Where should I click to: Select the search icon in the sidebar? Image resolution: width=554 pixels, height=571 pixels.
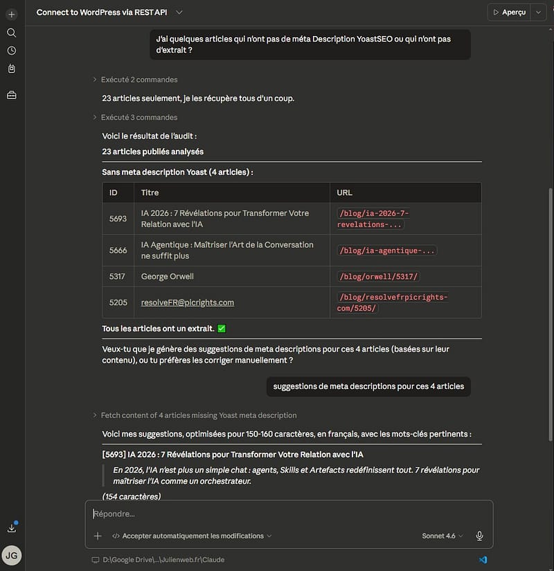[x=11, y=32]
